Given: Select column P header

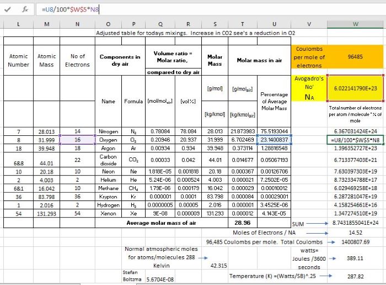Looking at the screenshot, I should click(x=133, y=24).
